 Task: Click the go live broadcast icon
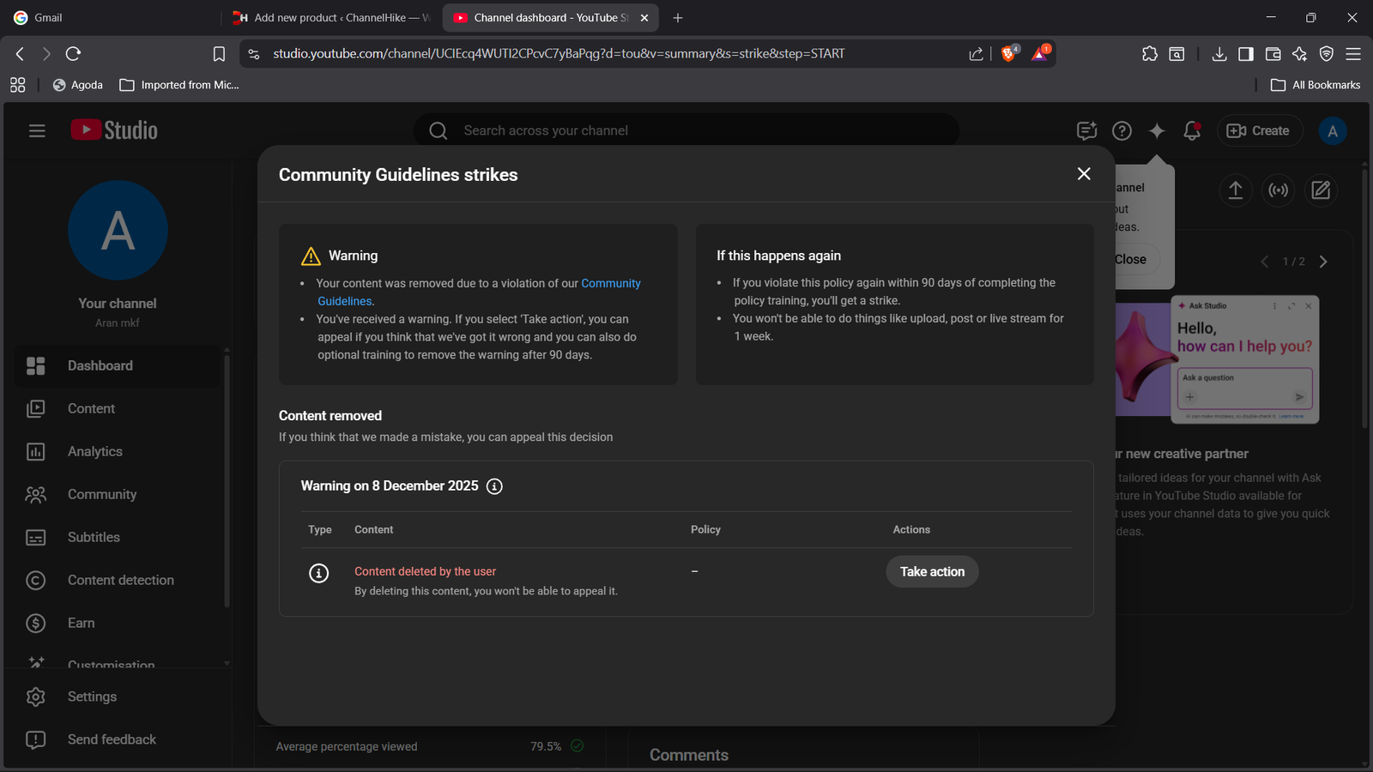tap(1278, 190)
